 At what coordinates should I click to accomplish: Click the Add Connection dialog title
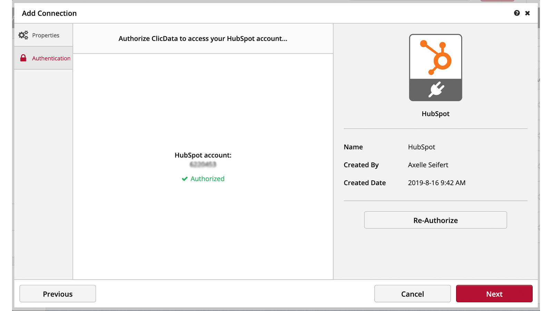click(x=49, y=13)
